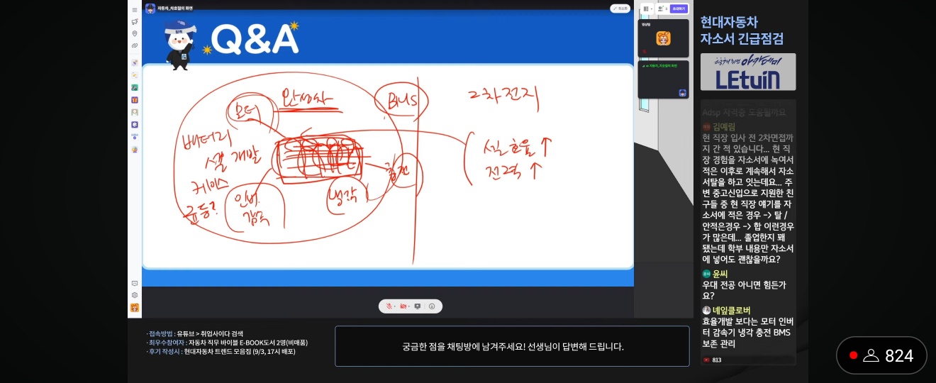The height and width of the screenshot is (383, 936).
Task: Click the link chain icon
Action: [x=135, y=45]
